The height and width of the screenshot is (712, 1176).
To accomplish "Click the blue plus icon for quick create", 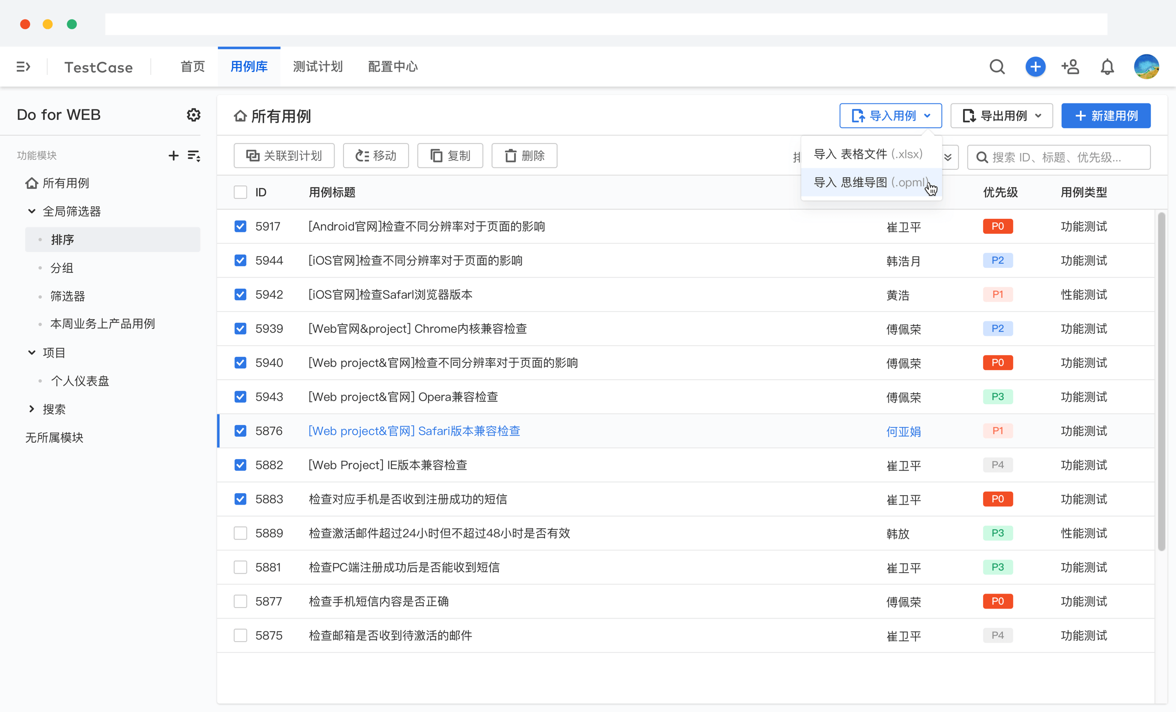I will tap(1035, 66).
